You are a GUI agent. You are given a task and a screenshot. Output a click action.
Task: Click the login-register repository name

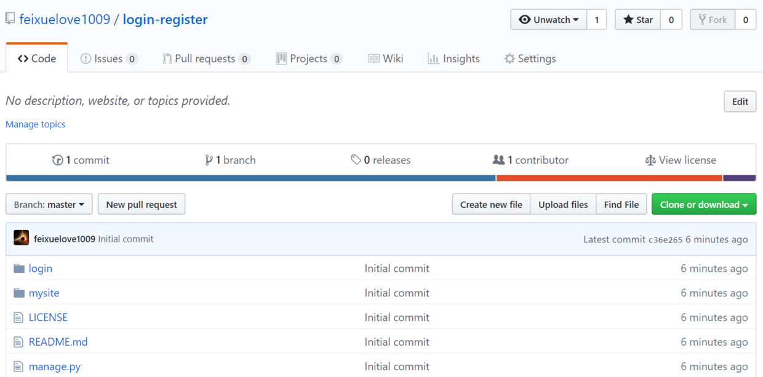coord(165,19)
